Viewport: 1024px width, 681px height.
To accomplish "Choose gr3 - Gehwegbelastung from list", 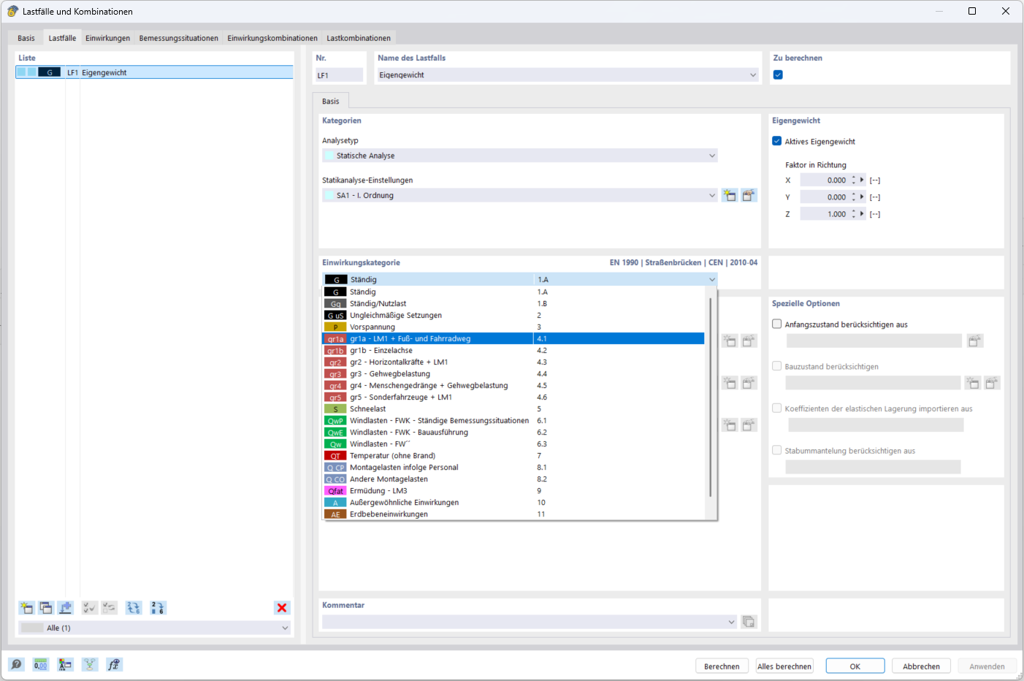I will 513,374.
